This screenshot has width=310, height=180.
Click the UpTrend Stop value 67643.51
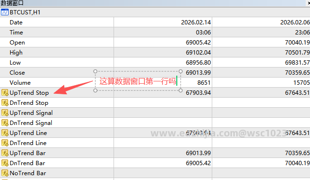pyautogui.click(x=298, y=93)
